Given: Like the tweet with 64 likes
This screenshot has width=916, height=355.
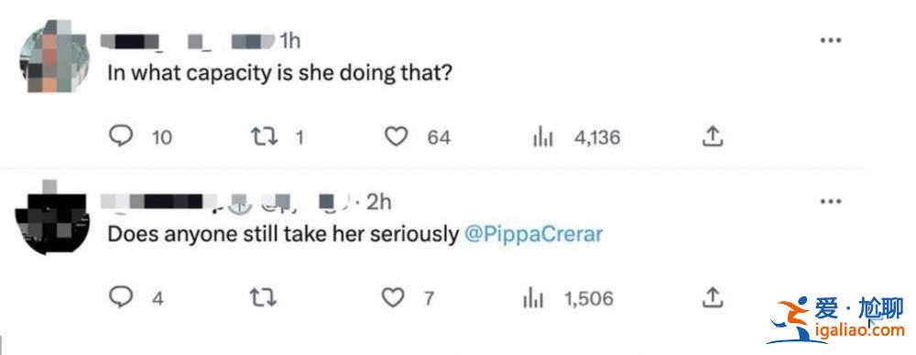Looking at the screenshot, I should pyautogui.click(x=396, y=137).
